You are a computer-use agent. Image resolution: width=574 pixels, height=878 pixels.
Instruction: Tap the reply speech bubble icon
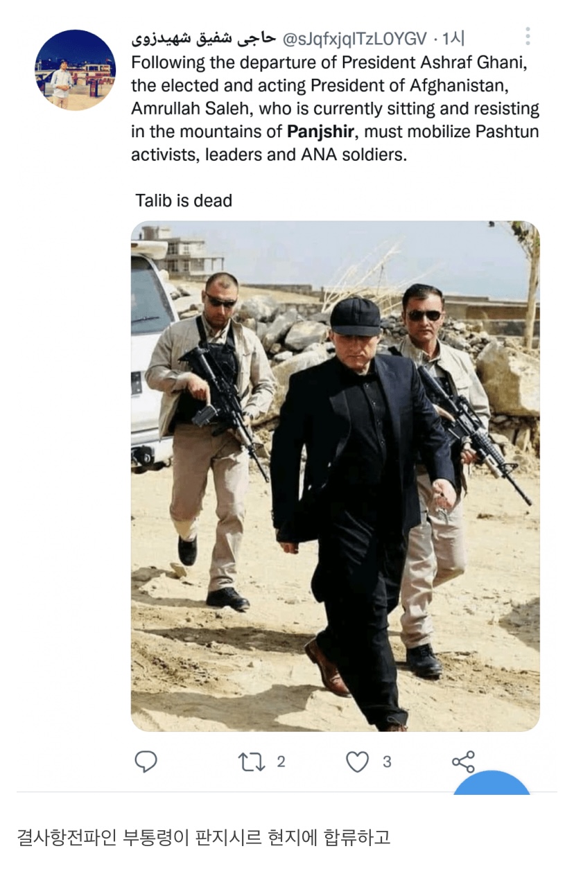coord(145,762)
